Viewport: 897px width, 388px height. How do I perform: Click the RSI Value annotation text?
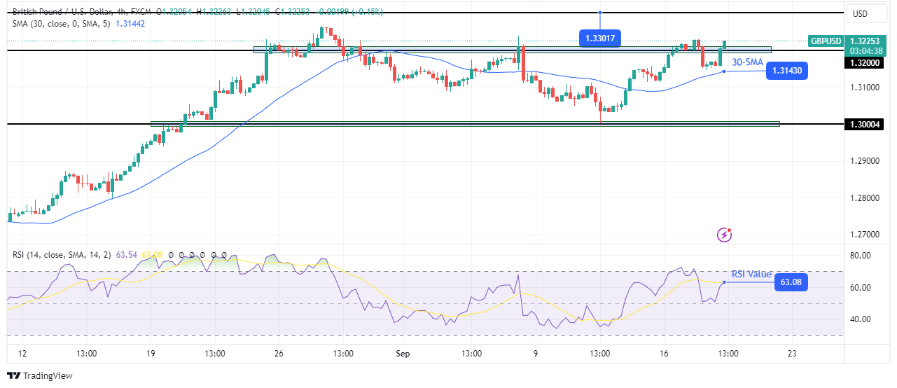pos(751,274)
